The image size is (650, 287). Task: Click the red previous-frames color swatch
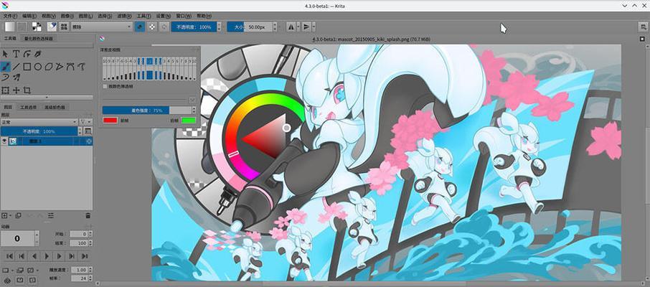(x=110, y=121)
